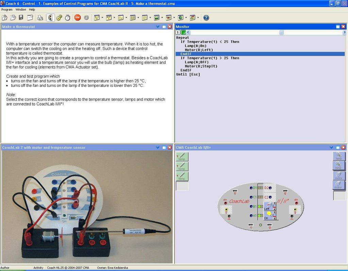The image size is (348, 271).
Task: Click the down arrow beside motor Left
Action: 275,210
